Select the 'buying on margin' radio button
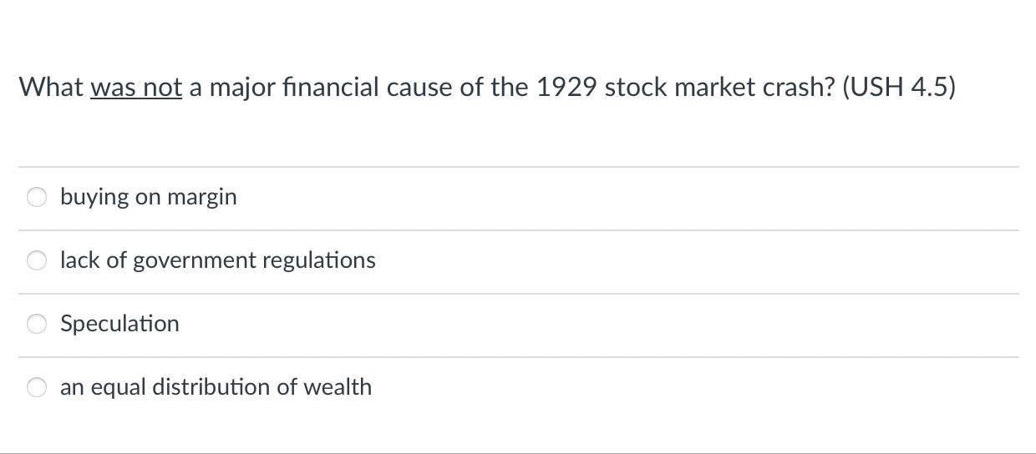This screenshot has width=1036, height=454. [x=37, y=197]
